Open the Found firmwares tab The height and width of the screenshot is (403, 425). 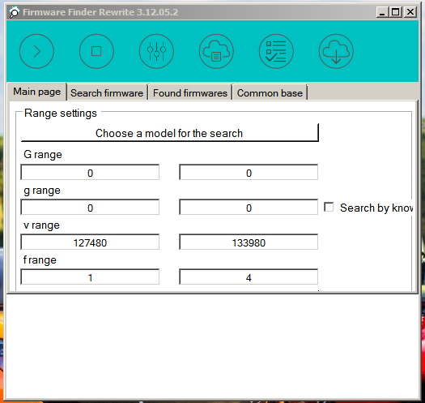tap(190, 93)
